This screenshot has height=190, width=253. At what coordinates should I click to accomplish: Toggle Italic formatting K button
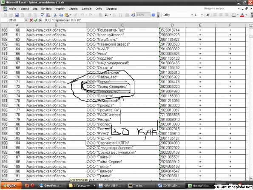pos(208,15)
